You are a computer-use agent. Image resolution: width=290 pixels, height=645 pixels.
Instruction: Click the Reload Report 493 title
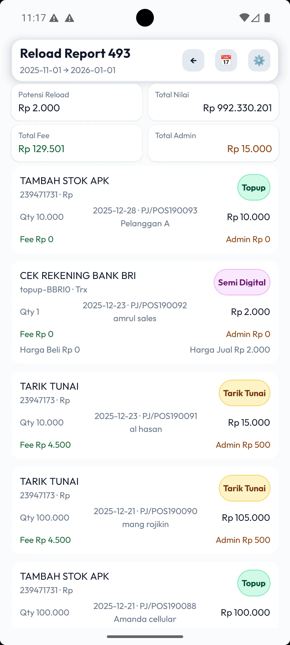75,53
